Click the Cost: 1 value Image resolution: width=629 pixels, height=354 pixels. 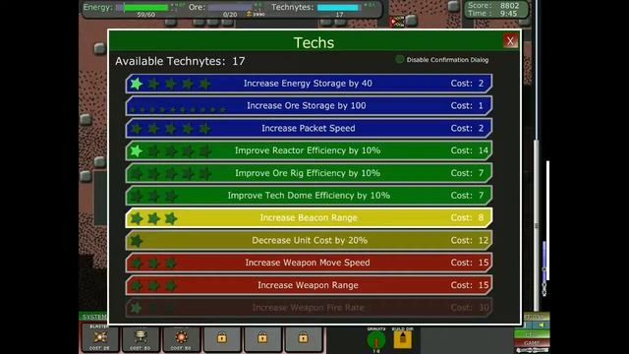pos(468,106)
